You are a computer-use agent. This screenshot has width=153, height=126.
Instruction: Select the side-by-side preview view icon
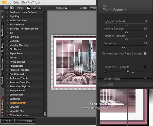coord(40,8)
